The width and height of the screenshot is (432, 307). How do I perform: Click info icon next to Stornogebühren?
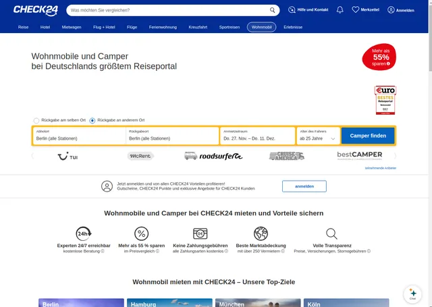[369, 251]
